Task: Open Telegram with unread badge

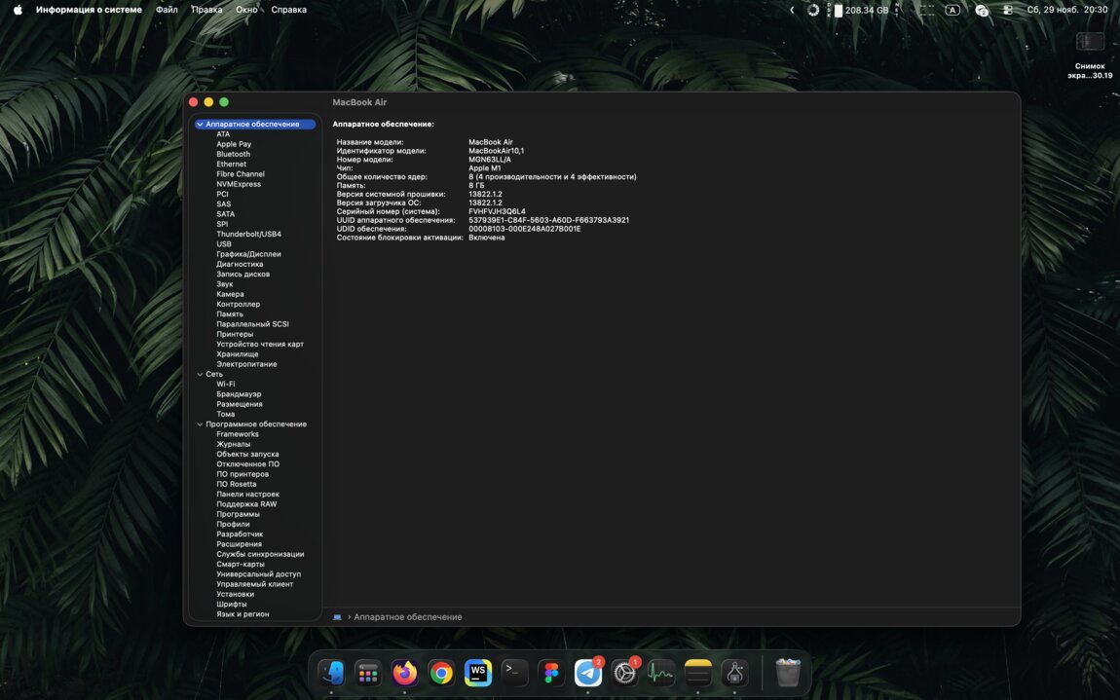Action: click(588, 673)
